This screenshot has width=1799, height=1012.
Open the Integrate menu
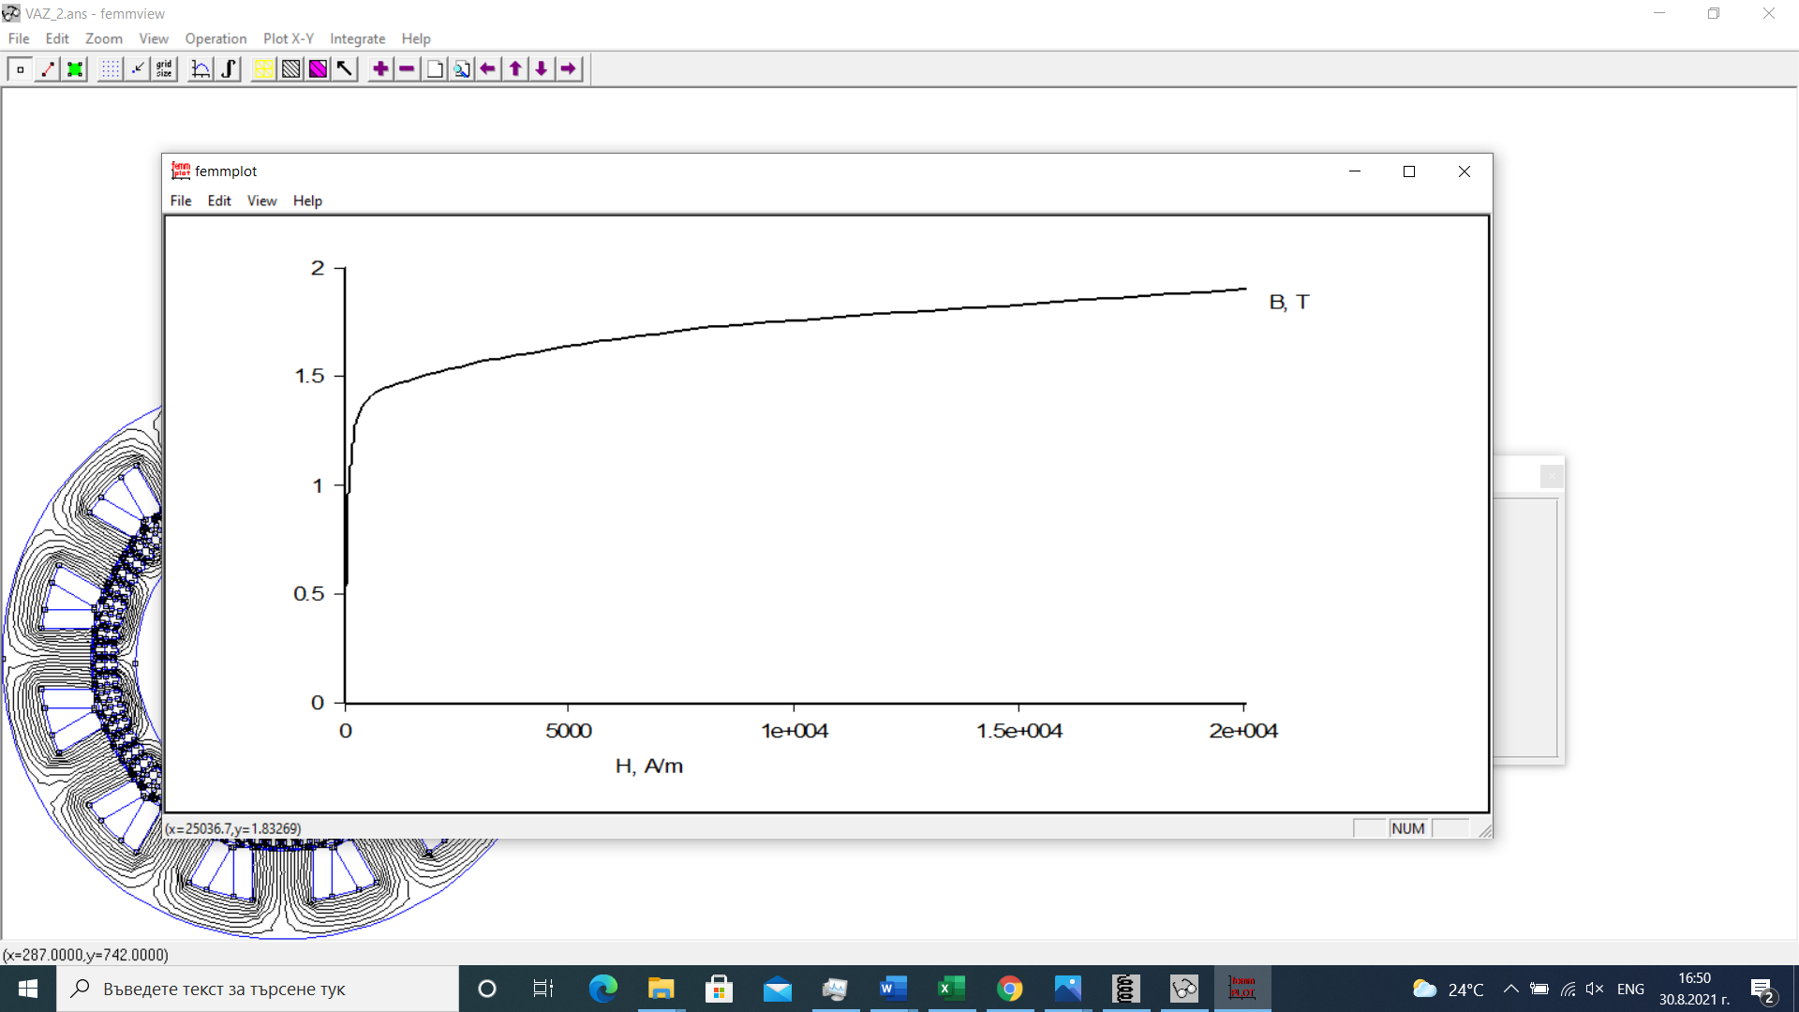point(357,38)
